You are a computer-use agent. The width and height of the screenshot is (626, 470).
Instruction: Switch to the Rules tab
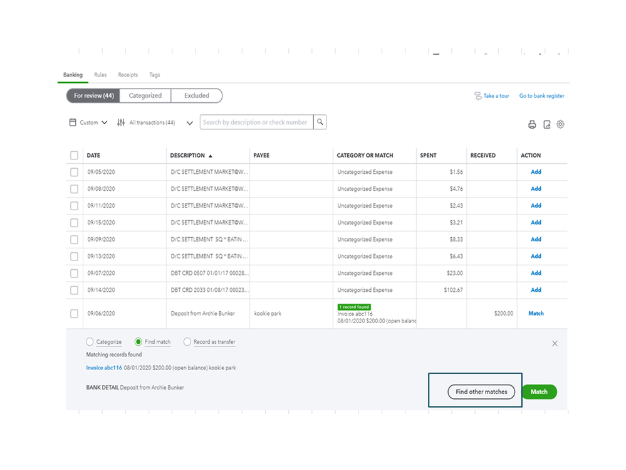(x=100, y=75)
